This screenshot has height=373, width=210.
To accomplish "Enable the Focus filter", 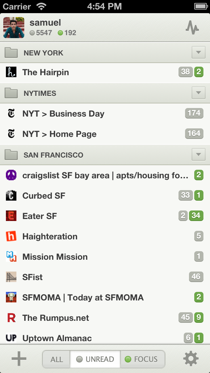I will [x=142, y=359].
